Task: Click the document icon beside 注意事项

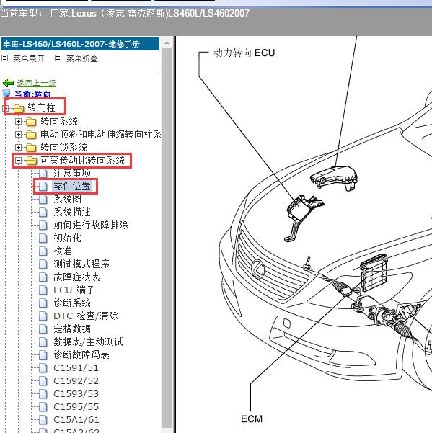Action: pyautogui.click(x=43, y=173)
